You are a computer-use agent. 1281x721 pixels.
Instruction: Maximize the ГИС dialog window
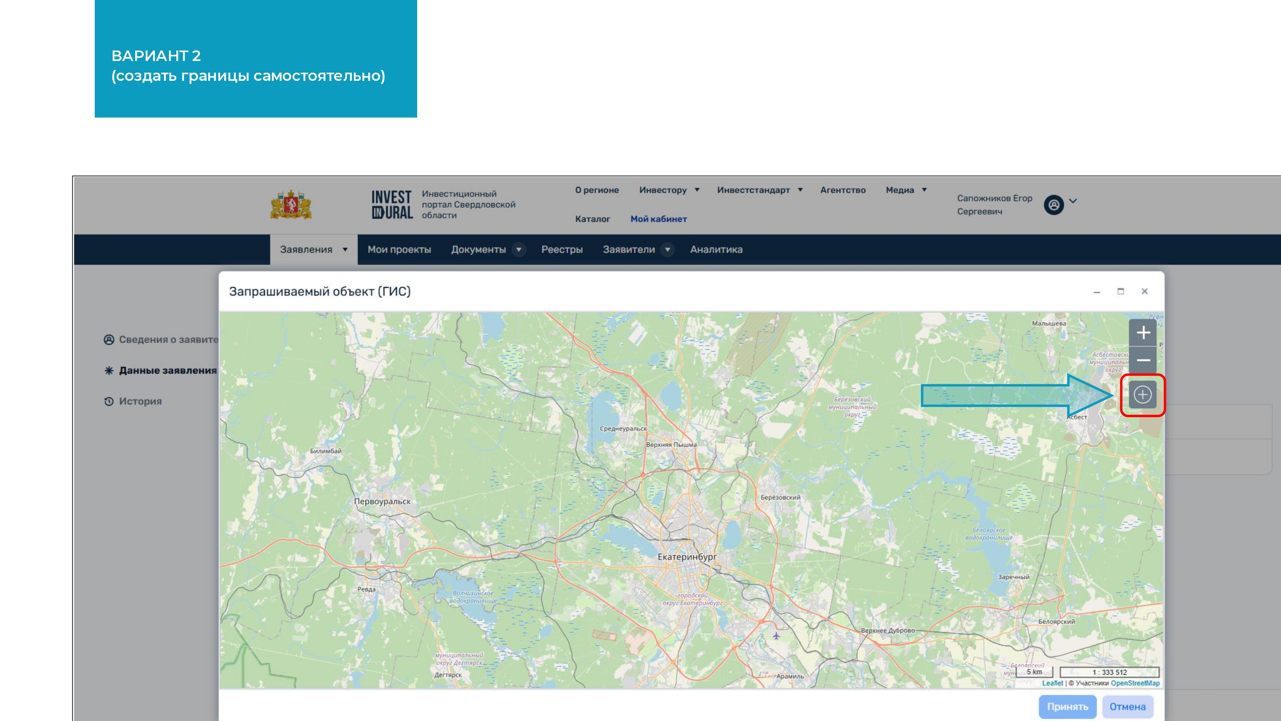1120,291
